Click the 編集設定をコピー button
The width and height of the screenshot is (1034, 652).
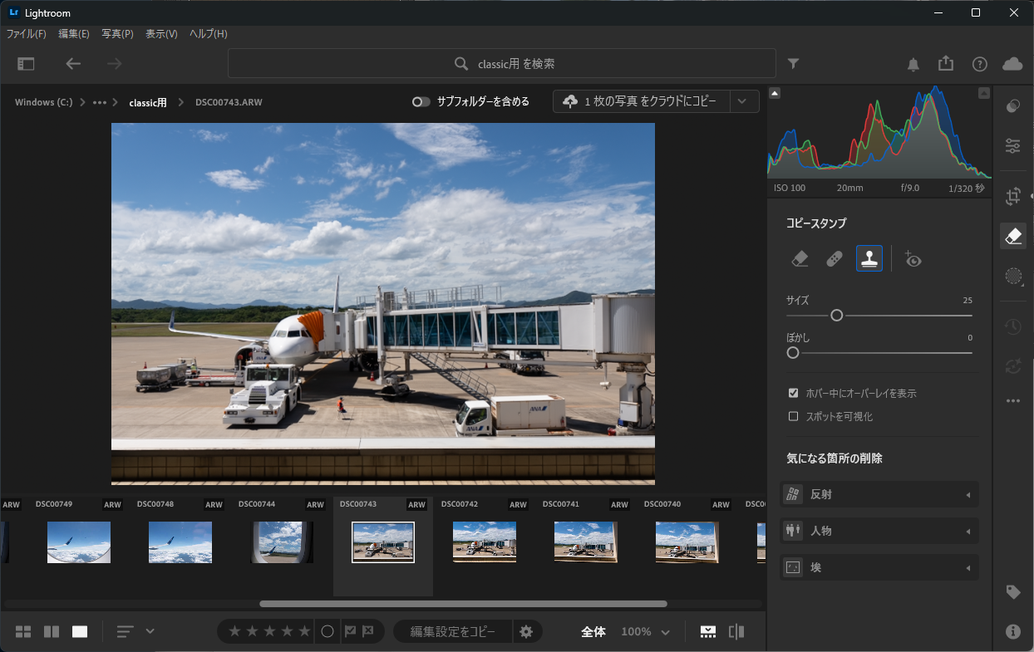click(453, 631)
